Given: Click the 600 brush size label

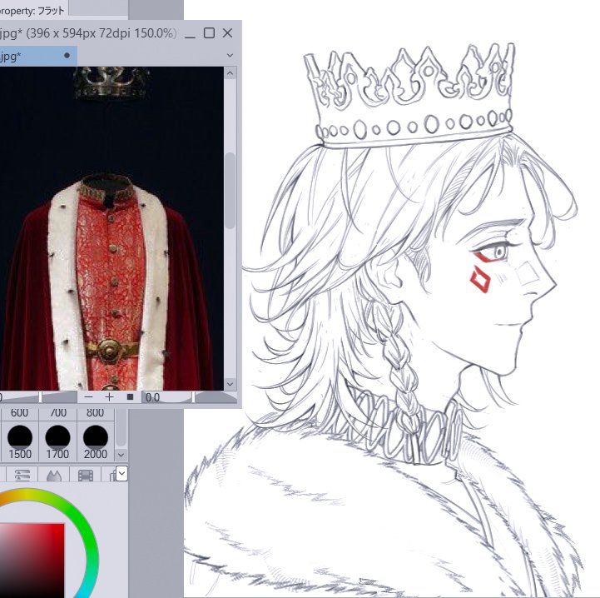Looking at the screenshot, I should [x=19, y=412].
